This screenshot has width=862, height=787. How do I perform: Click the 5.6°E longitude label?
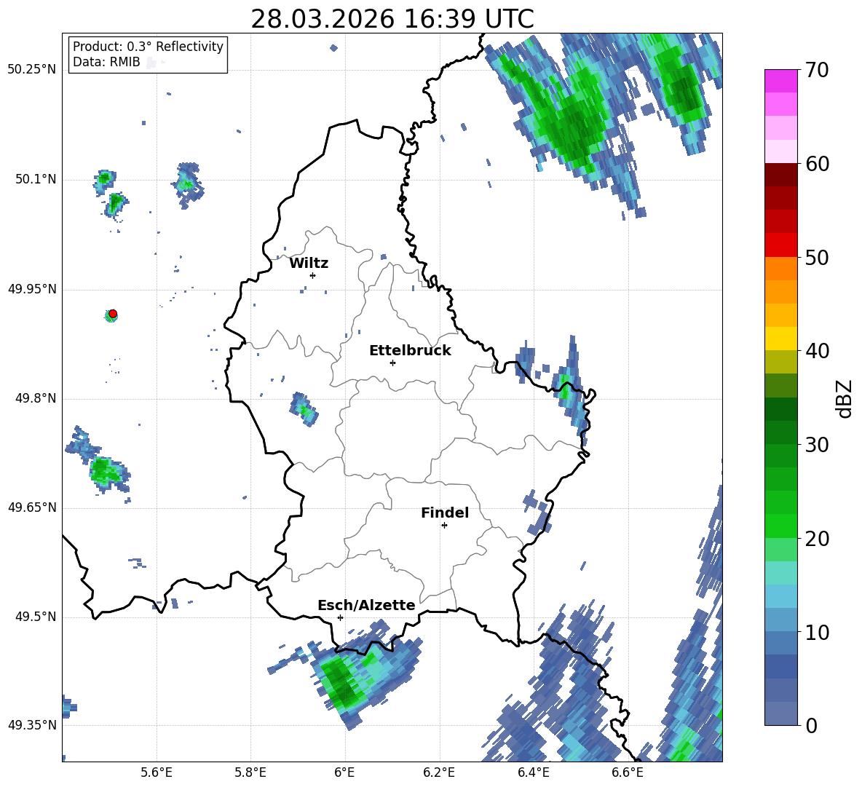coord(157,773)
